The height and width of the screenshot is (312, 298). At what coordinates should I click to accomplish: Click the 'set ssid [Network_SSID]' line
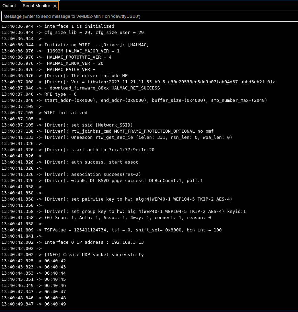pos(88,125)
